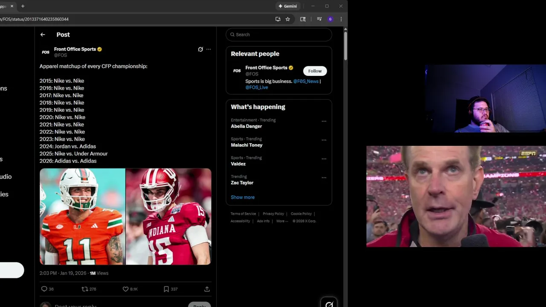Viewport: 546px width, 307px height.
Task: Open the Zac Taylor trending topic
Action: [242, 182]
